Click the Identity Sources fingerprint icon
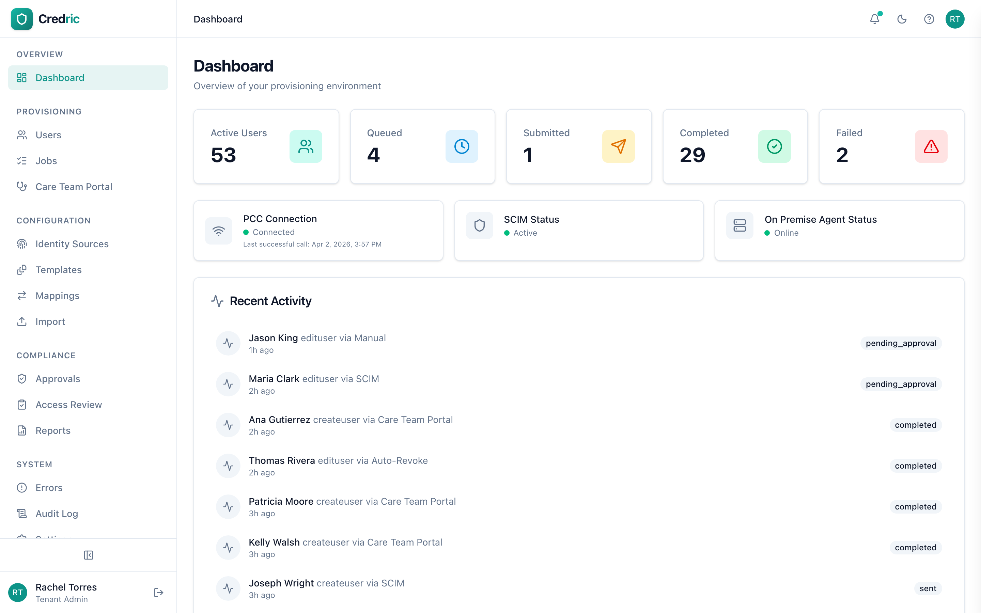This screenshot has height=613, width=981. click(22, 243)
